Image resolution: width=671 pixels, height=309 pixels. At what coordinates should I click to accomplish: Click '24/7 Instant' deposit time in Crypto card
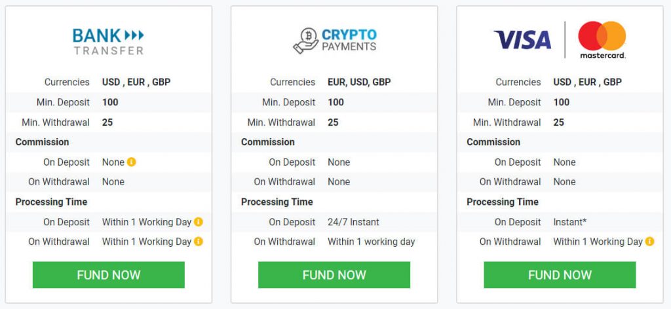353,222
